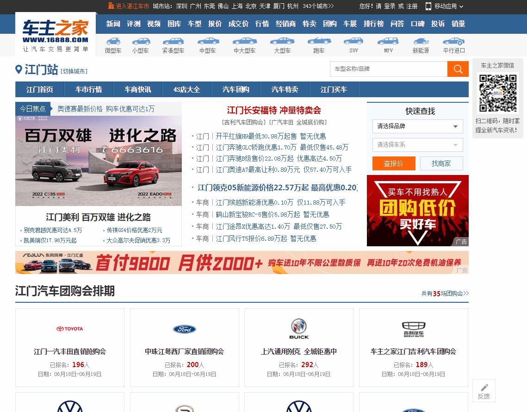Click the orange search magnifier button
527x412 pixels.
458,69
